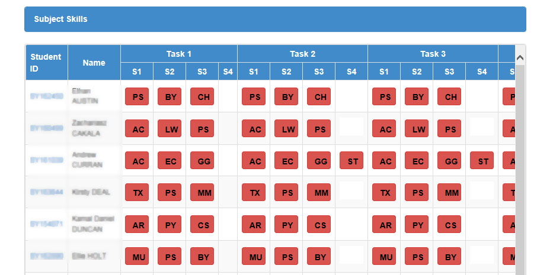Click the Task 3 column group header
Screen dimensions: 553x275
click(433, 54)
